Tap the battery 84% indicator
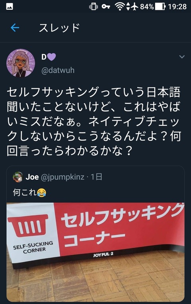The image size is (191, 304). [x=153, y=7]
